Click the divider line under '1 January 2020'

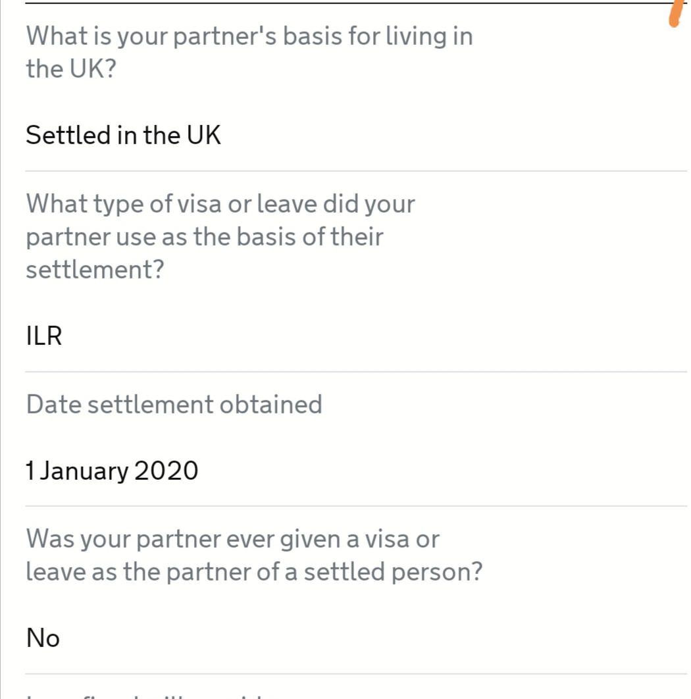[356, 506]
